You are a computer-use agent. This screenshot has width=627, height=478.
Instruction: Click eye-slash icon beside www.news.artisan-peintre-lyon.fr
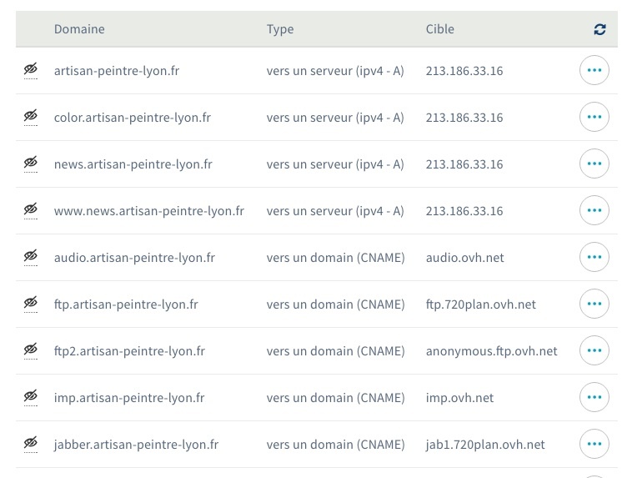coord(31,211)
